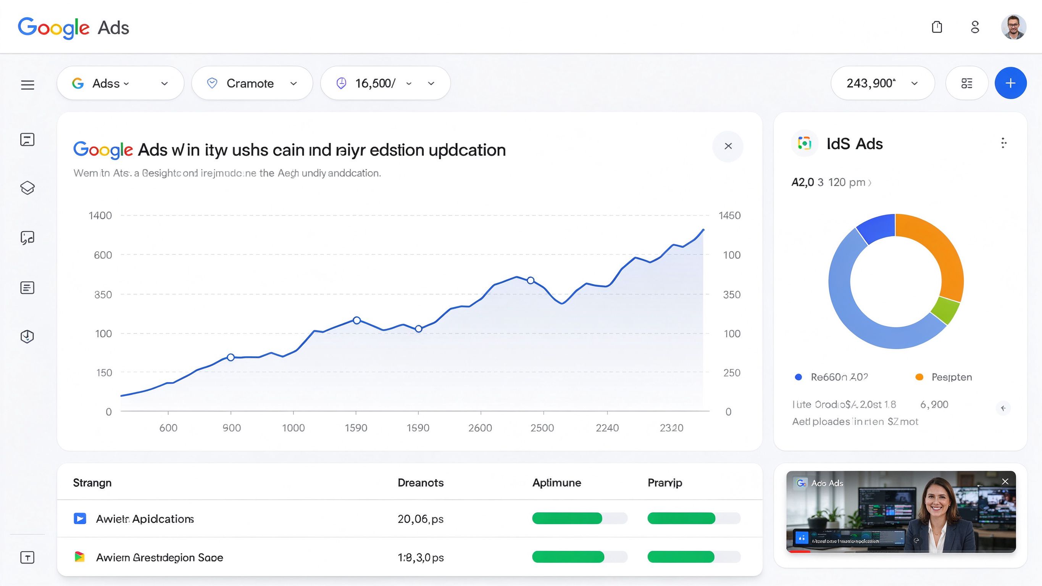Click the person icon beside the avatar

click(x=975, y=27)
